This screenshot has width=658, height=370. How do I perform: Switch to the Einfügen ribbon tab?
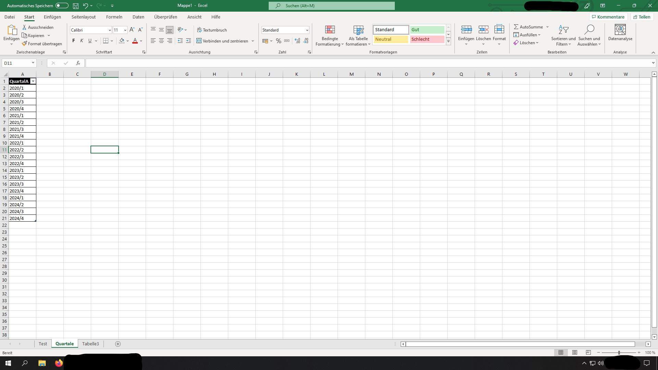52,17
